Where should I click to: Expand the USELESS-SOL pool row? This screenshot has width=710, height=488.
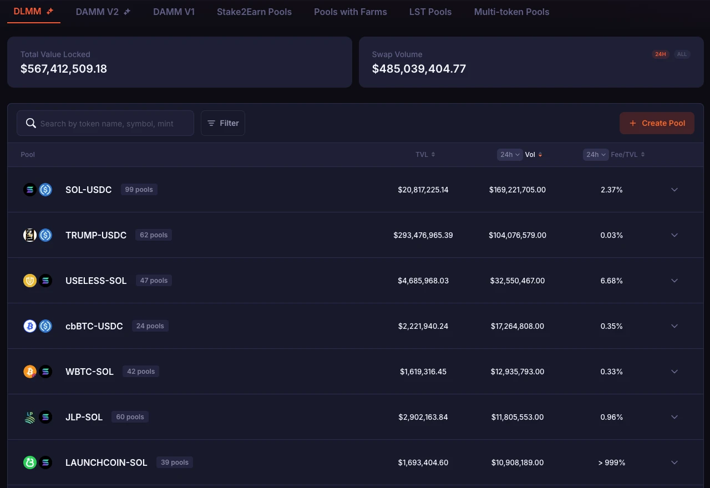click(674, 281)
